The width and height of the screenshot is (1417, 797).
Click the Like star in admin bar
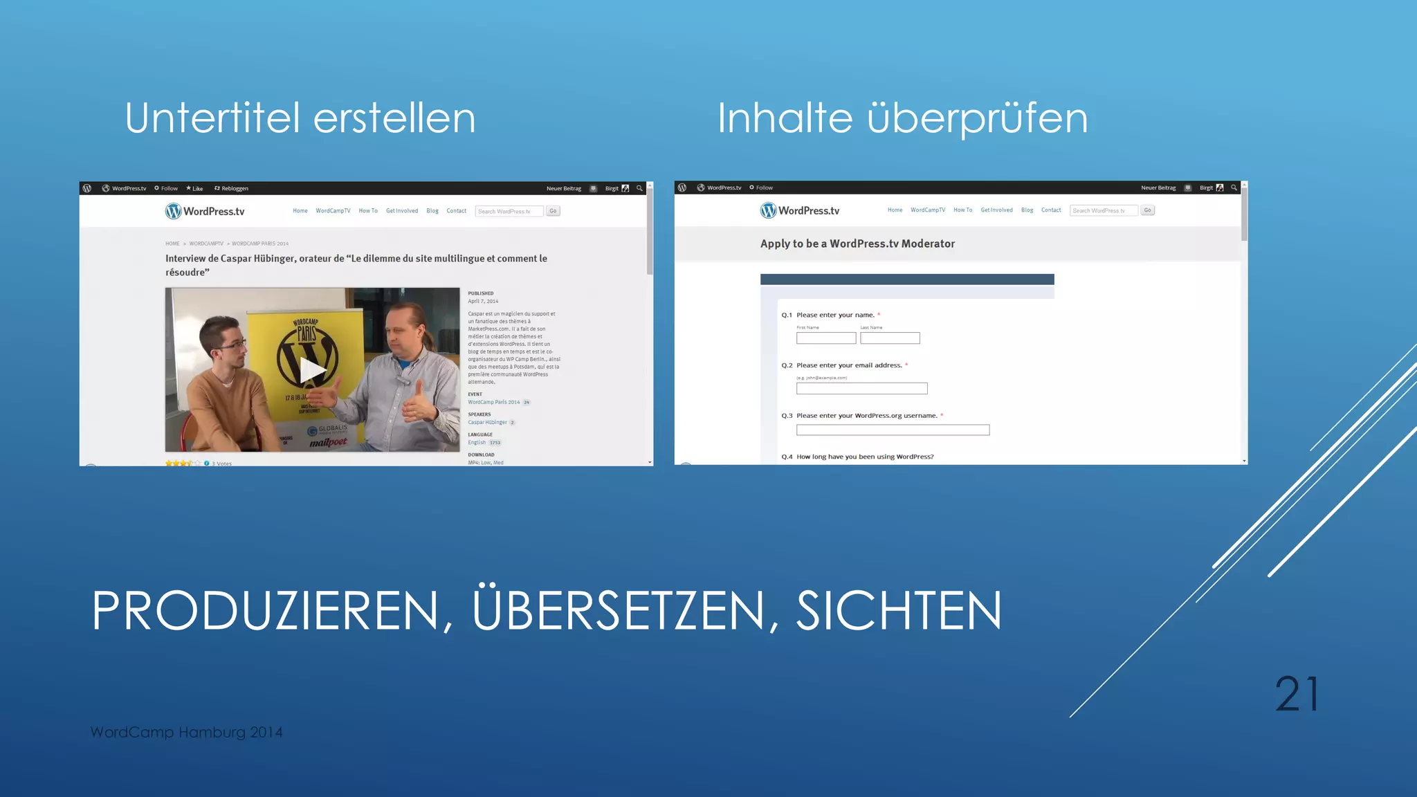pos(194,188)
